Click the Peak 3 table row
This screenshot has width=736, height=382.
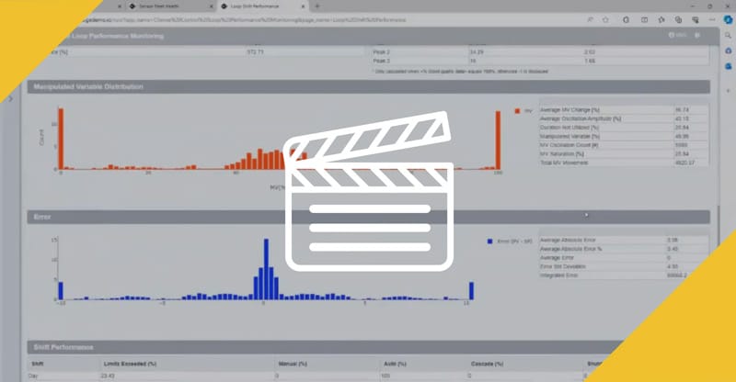pyautogui.click(x=540, y=61)
